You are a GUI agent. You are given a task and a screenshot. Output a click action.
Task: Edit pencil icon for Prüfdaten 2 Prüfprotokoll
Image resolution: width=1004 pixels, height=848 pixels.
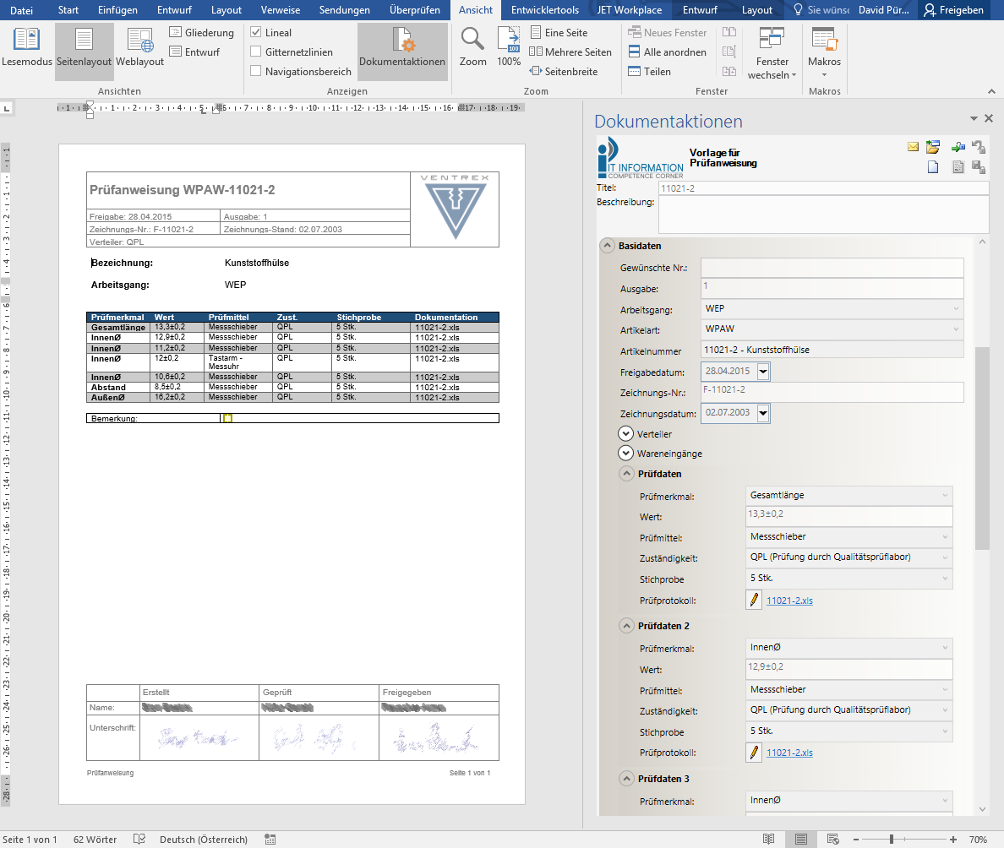point(754,753)
